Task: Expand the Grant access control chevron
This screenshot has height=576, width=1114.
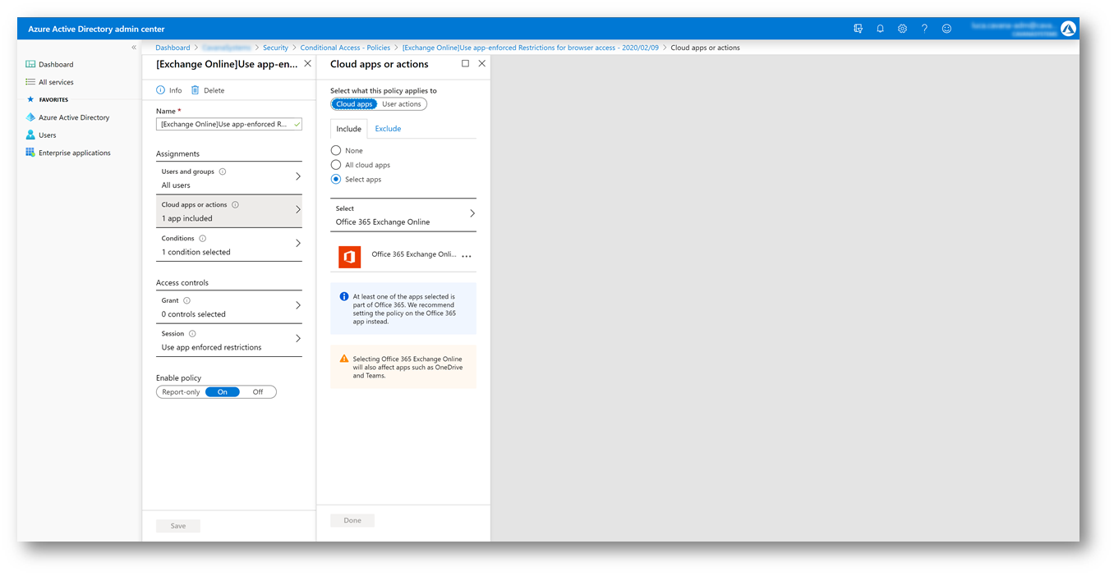Action: [297, 305]
